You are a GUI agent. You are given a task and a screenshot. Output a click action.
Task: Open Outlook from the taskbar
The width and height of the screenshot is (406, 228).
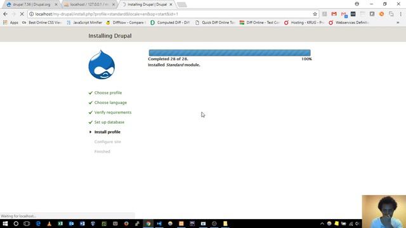[x=71, y=224]
